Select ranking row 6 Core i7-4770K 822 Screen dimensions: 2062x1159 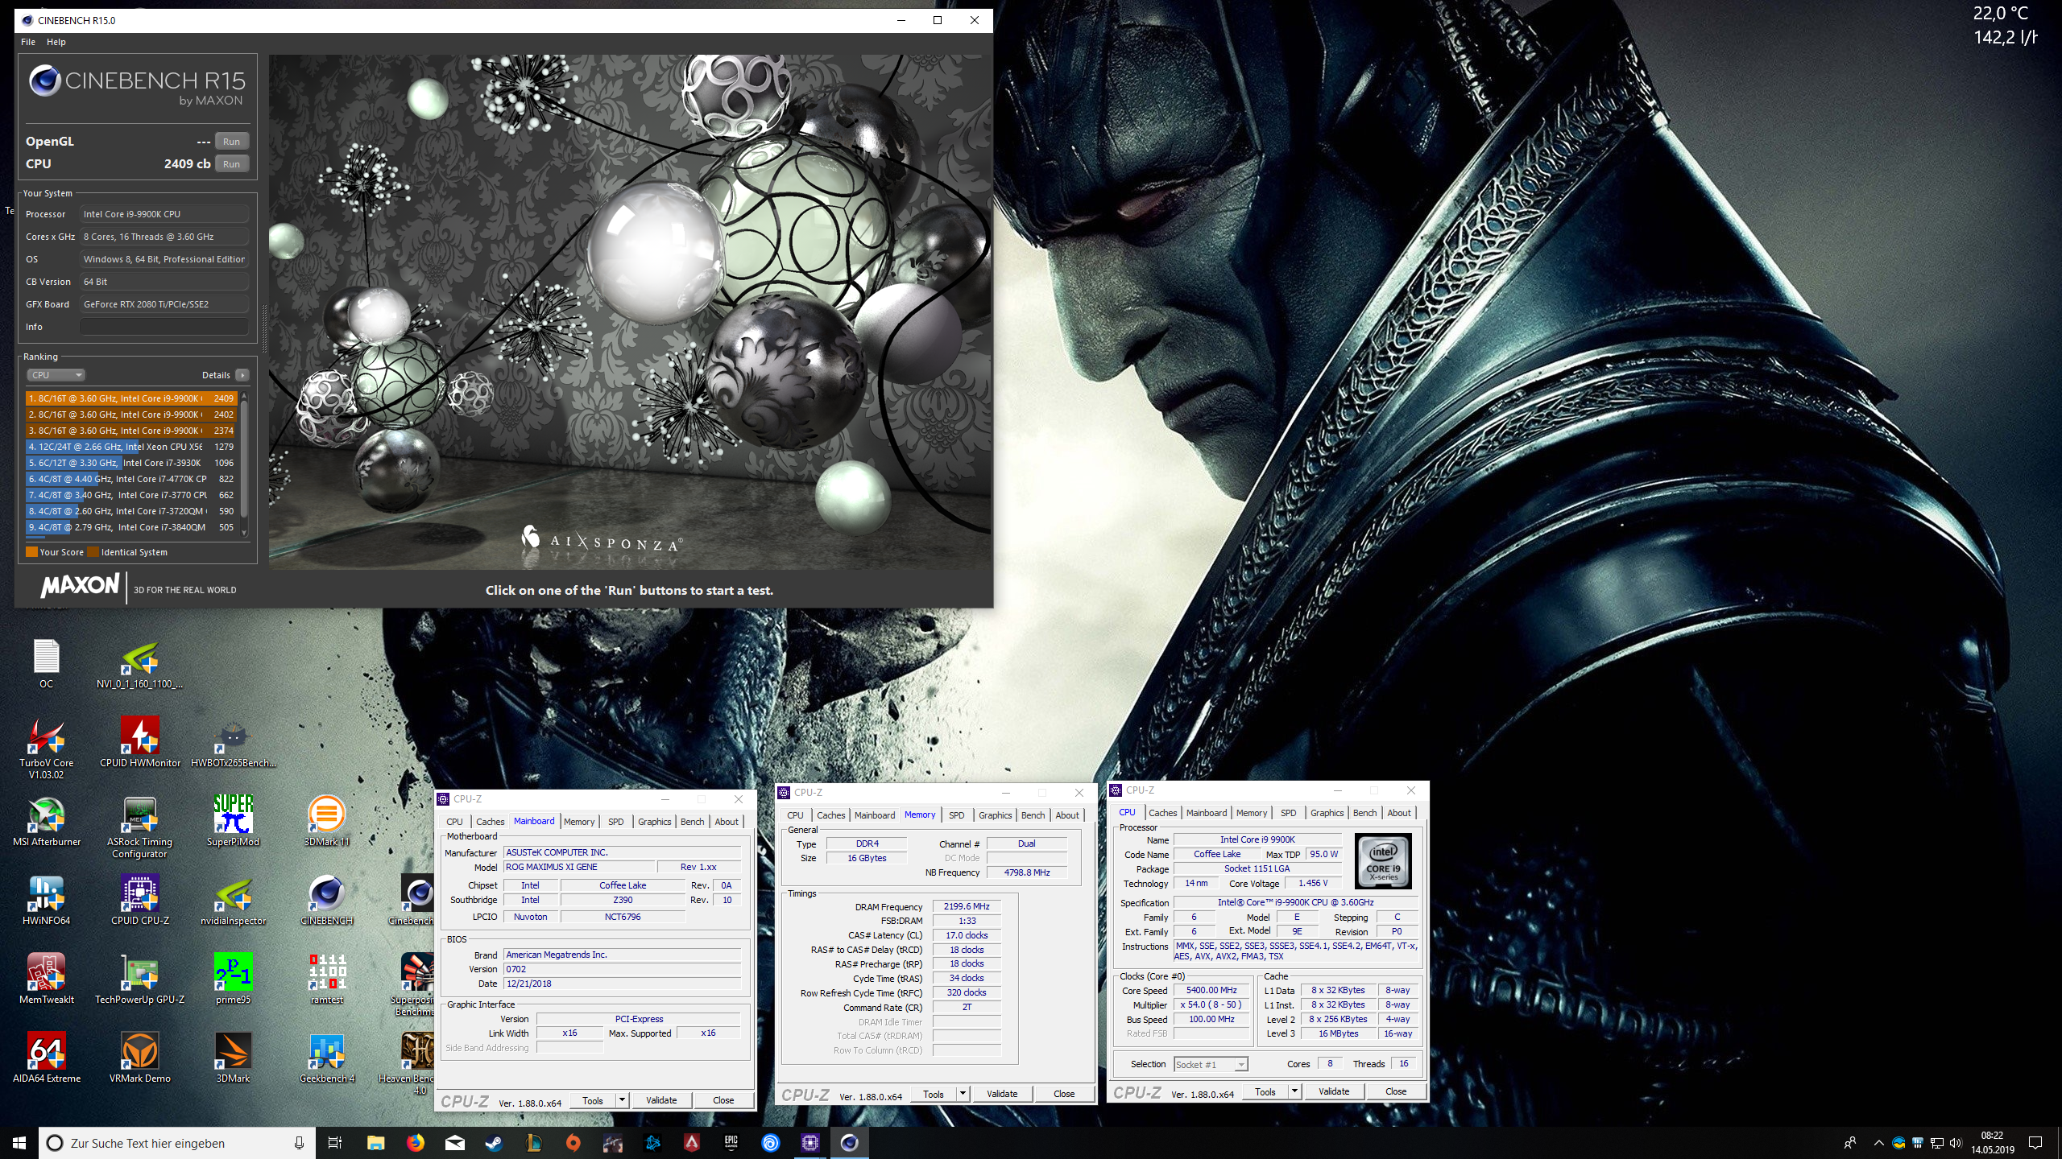(130, 479)
